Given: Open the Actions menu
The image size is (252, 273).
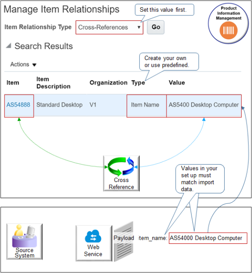Looking at the screenshot, I should [23, 65].
